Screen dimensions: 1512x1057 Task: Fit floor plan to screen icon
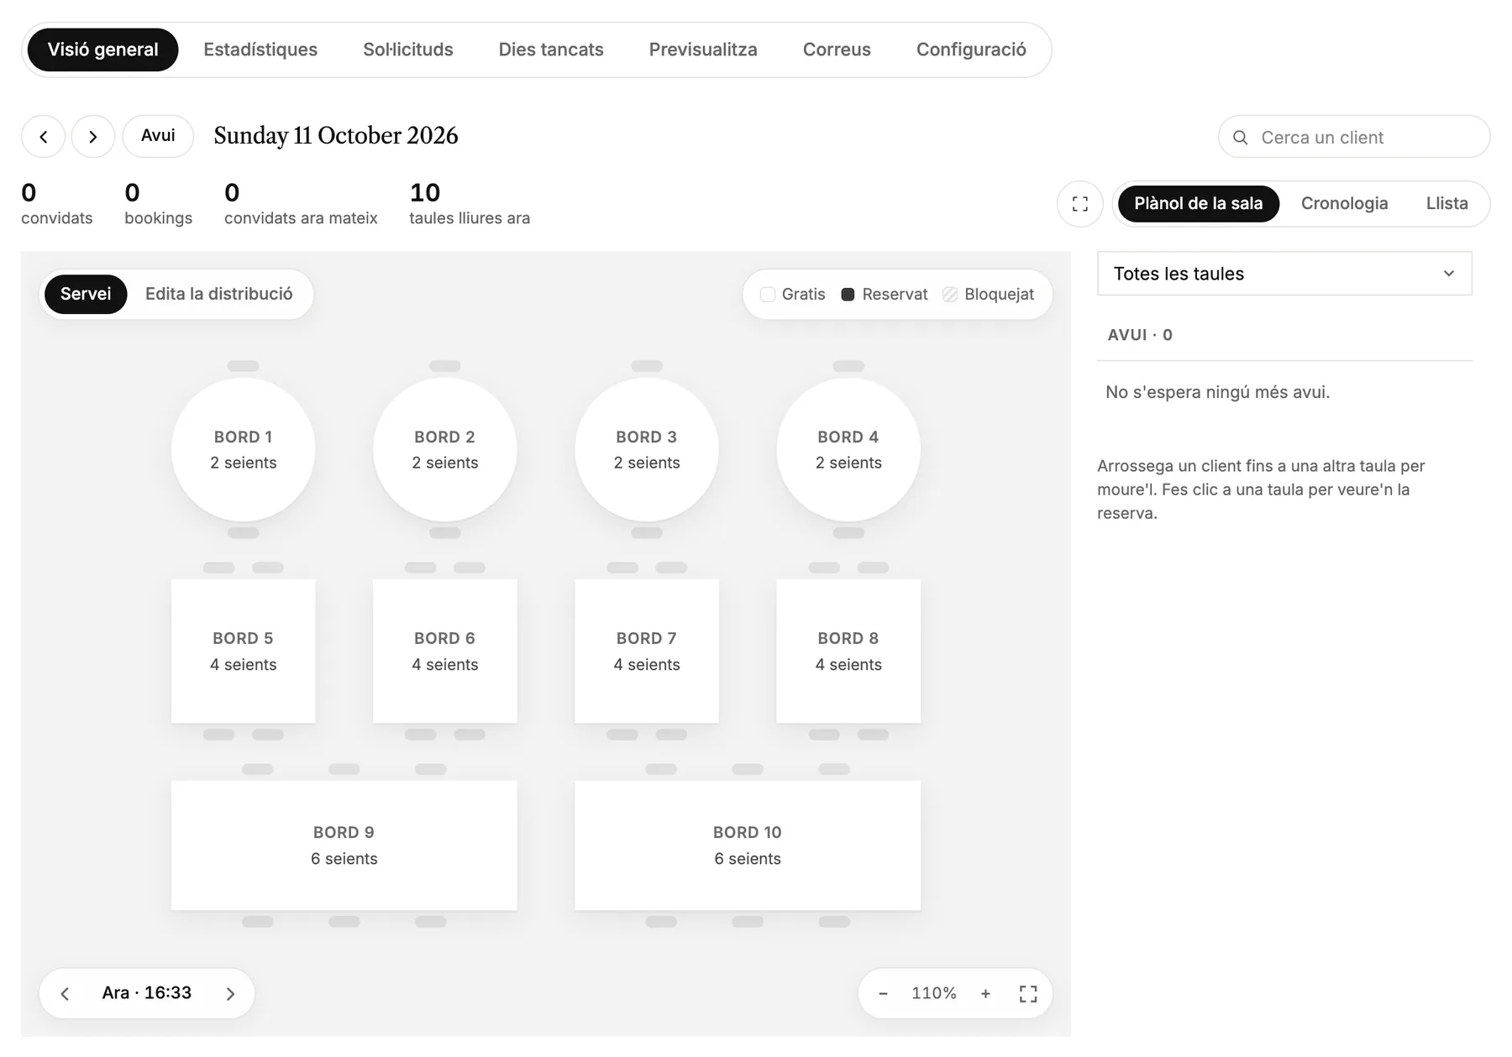pyautogui.click(x=1028, y=994)
